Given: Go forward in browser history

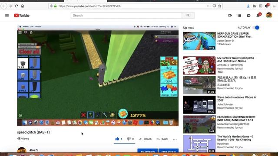Looking at the screenshot, I should click(x=10, y=6).
